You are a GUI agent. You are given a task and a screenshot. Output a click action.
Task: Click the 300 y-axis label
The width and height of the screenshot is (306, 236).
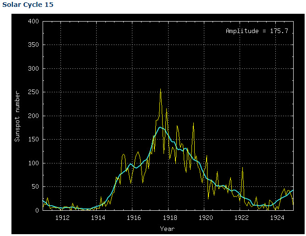(x=33, y=68)
